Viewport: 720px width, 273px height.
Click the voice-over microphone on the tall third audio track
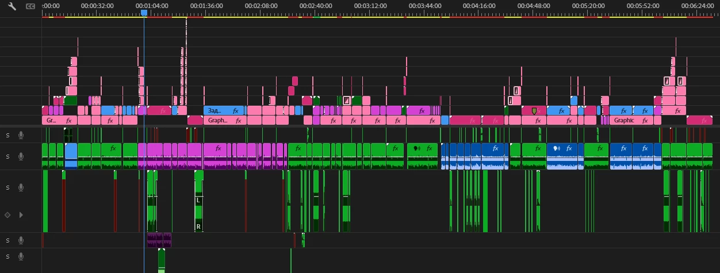click(21, 187)
